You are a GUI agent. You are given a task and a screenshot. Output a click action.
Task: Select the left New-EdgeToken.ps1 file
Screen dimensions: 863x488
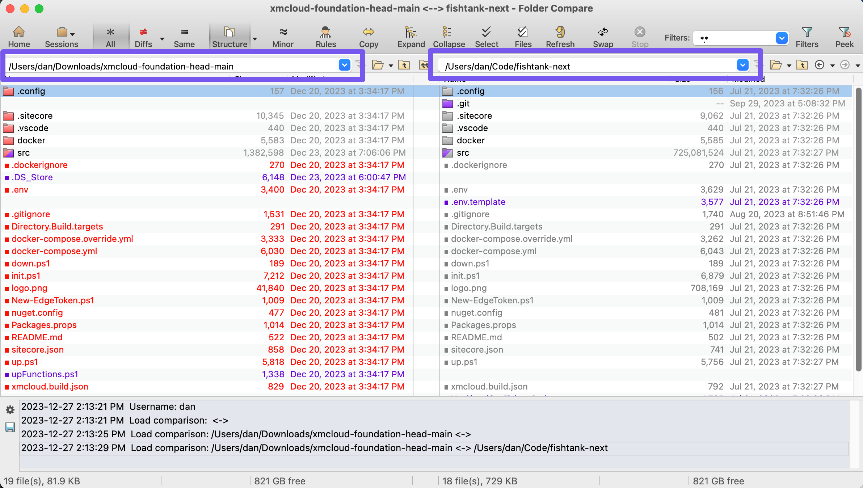206,300
